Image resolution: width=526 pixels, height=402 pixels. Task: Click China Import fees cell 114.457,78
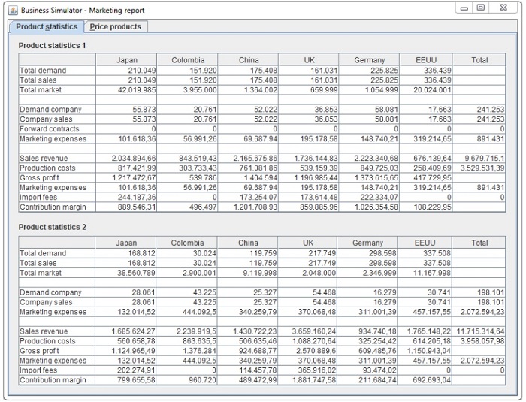click(x=248, y=370)
